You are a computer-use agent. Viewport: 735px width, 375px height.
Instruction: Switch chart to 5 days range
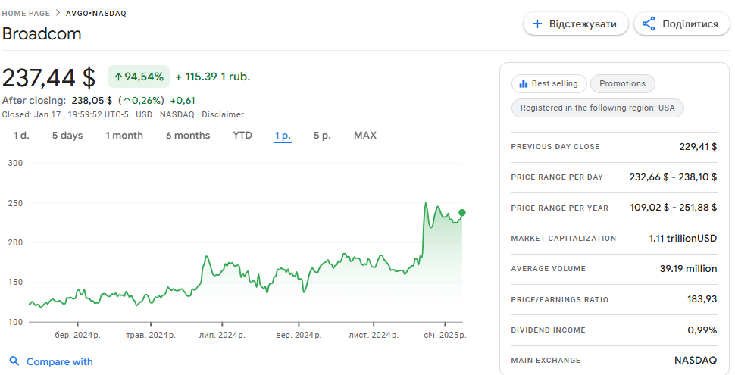[67, 136]
